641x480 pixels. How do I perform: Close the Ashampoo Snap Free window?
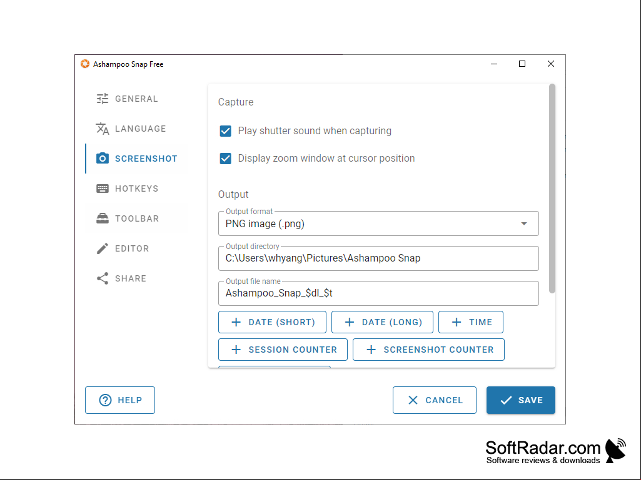(x=551, y=64)
